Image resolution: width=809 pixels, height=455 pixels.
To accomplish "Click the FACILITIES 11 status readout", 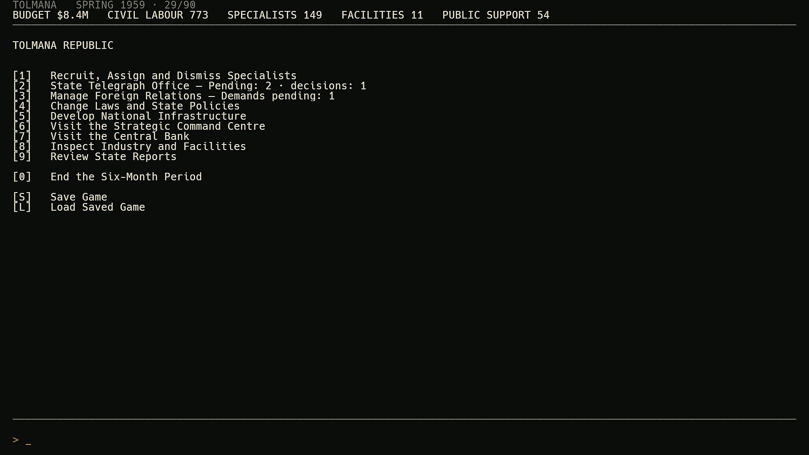I will click(x=382, y=15).
